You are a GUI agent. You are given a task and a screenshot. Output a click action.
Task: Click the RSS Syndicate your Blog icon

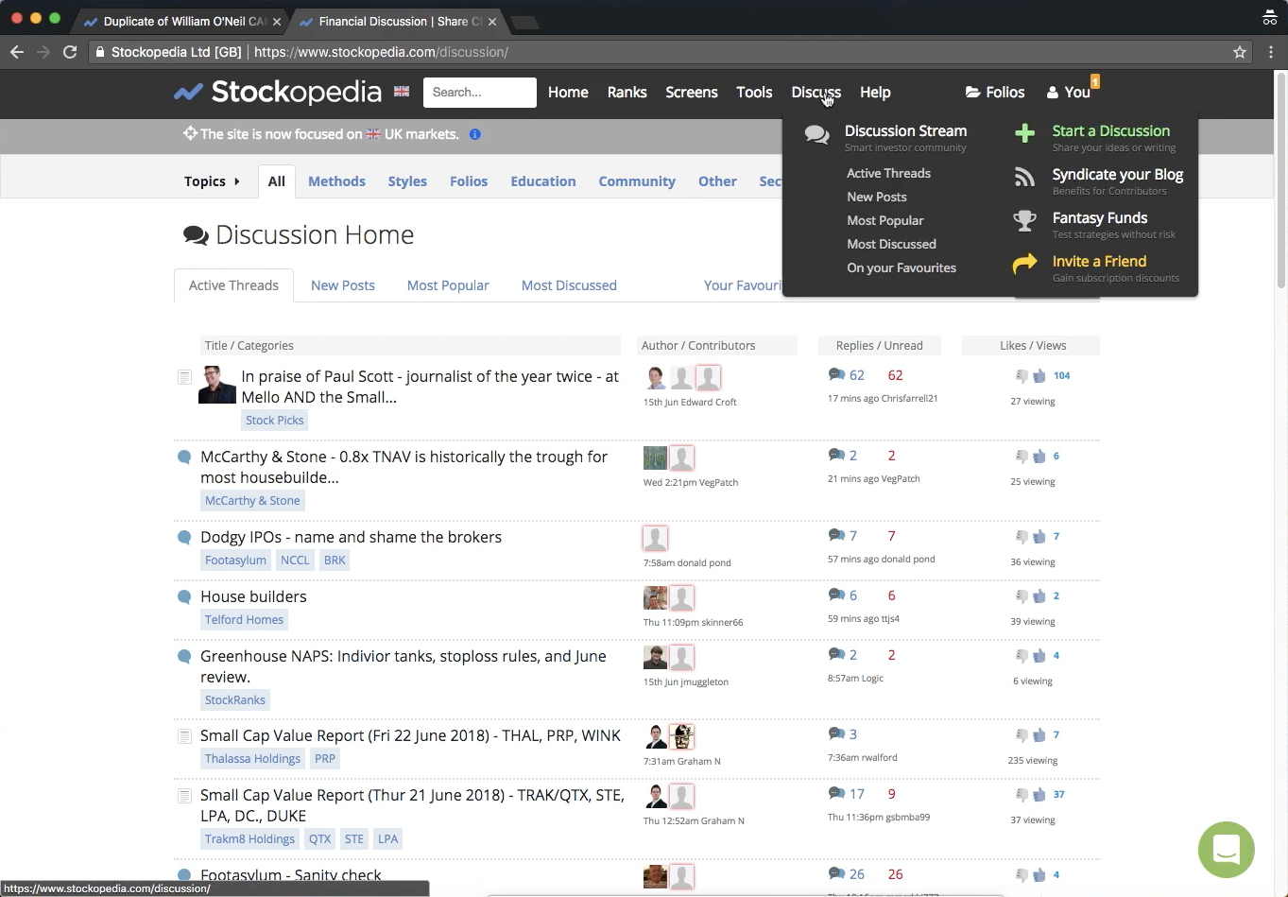coord(1024,177)
